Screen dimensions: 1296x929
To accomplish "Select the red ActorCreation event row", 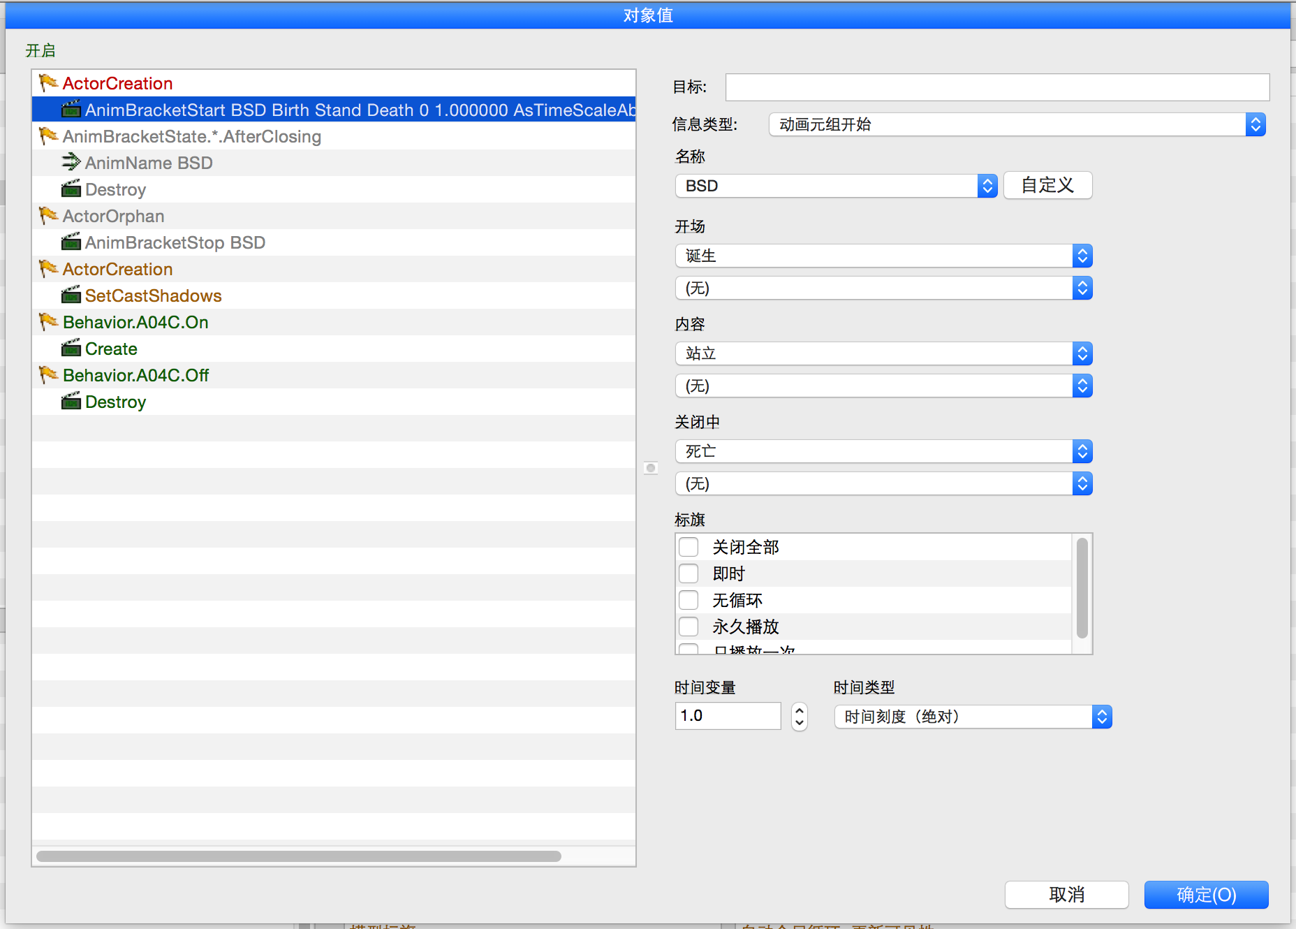I will 334,83.
